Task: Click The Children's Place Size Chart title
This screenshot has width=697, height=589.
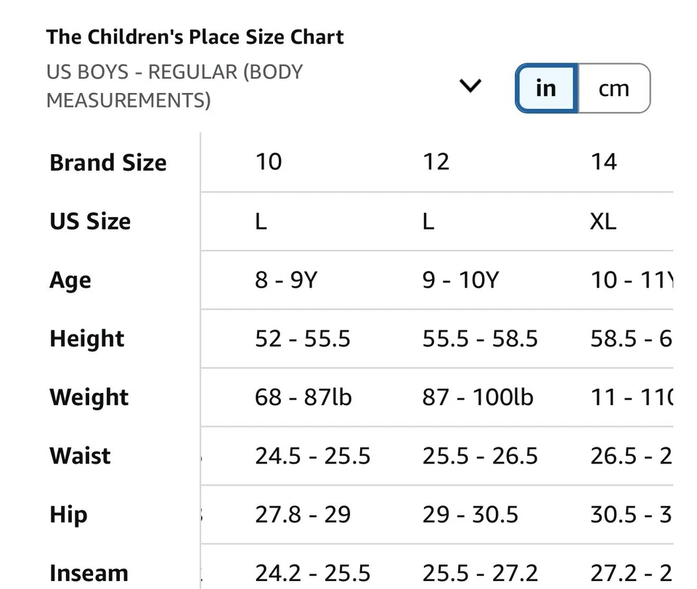Action: [195, 36]
